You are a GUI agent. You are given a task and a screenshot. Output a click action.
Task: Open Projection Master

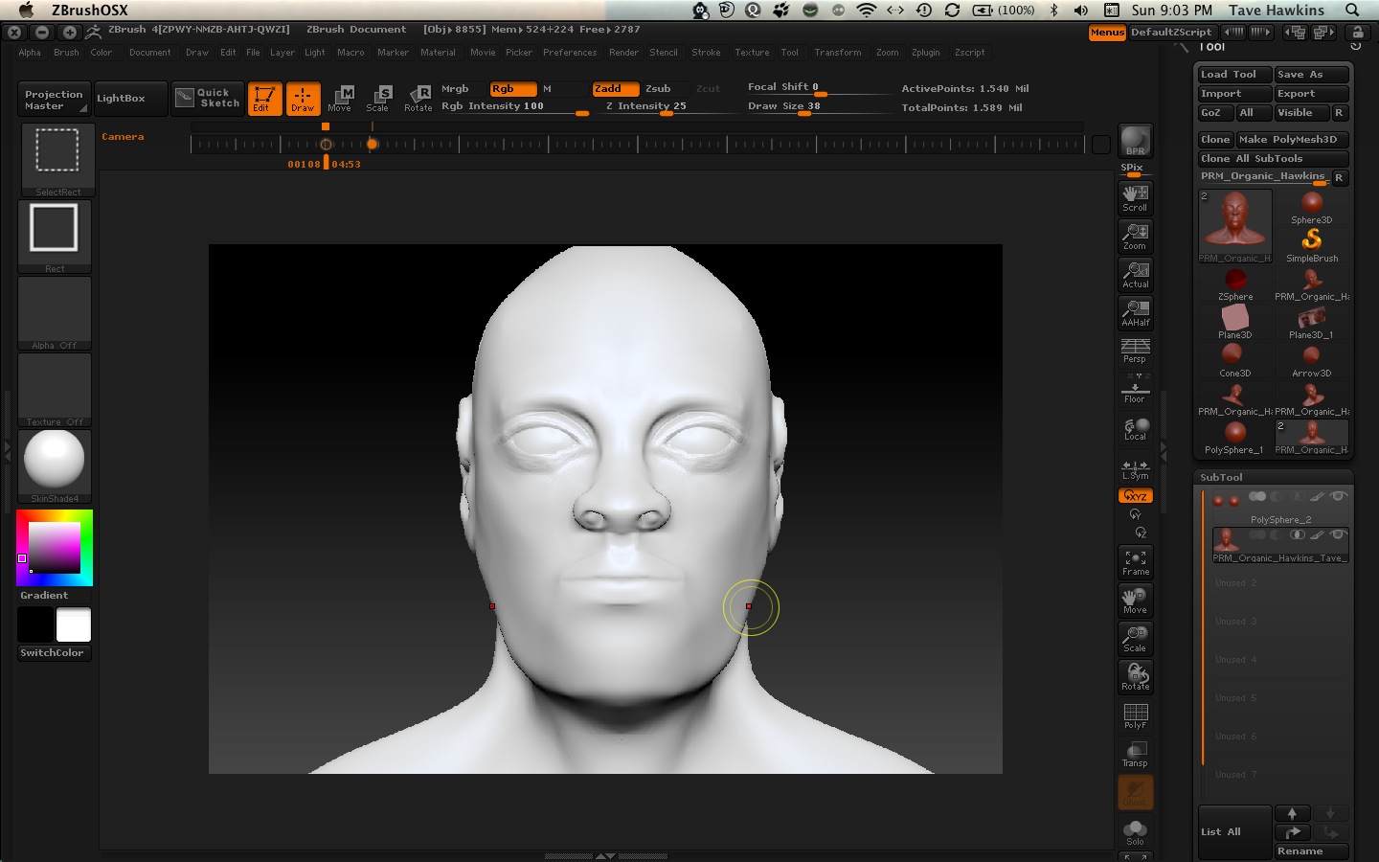coord(53,98)
